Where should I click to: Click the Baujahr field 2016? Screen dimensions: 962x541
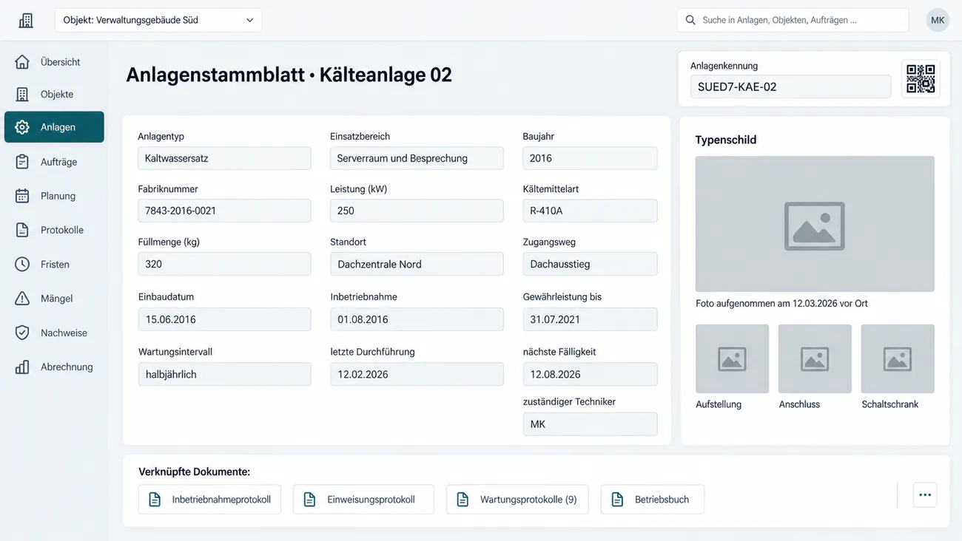[x=590, y=158]
